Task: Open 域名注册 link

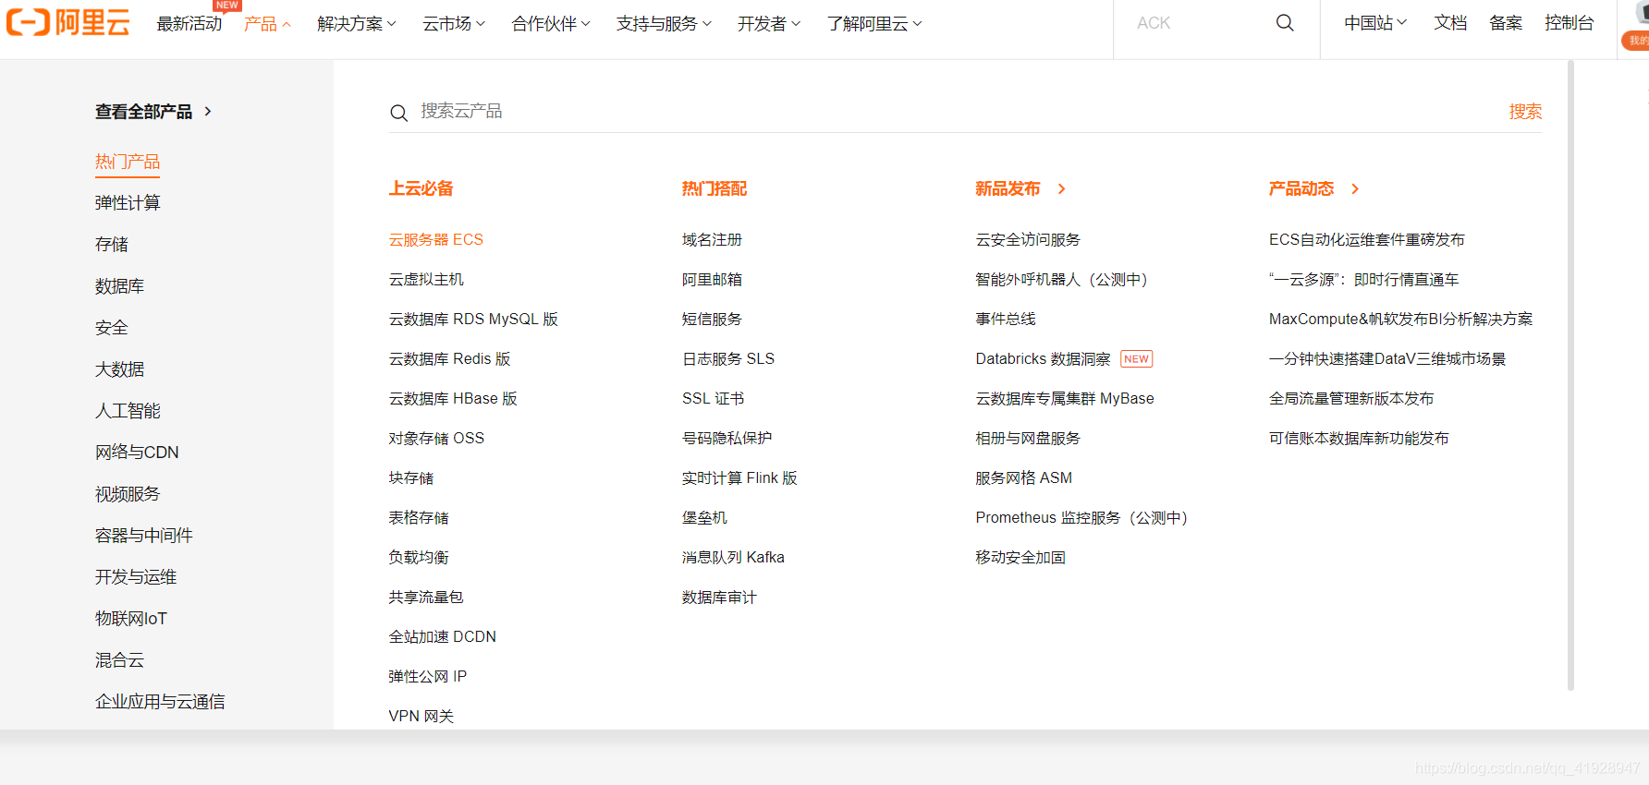Action: point(712,240)
